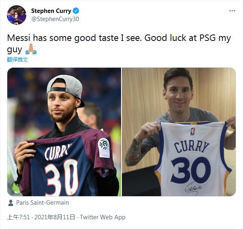
Task: Click Stephen Curry's profile avatar
Action: tap(16, 15)
